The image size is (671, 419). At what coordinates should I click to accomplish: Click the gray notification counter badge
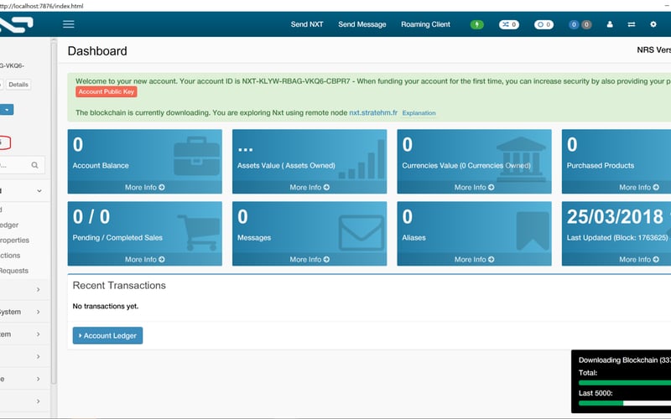tap(586, 24)
